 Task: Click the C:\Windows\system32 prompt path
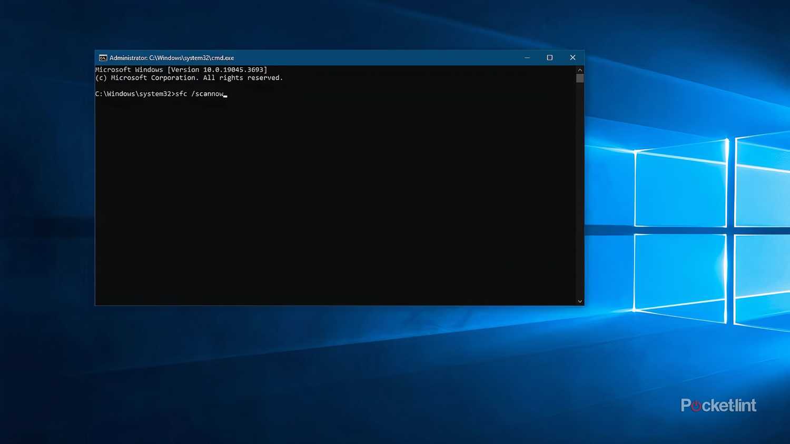pyautogui.click(x=134, y=94)
